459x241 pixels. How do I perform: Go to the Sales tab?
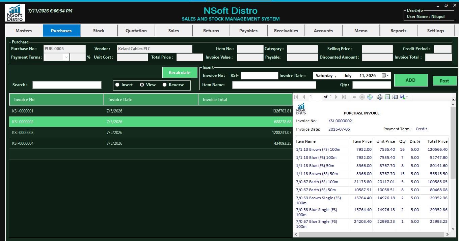[x=174, y=31]
